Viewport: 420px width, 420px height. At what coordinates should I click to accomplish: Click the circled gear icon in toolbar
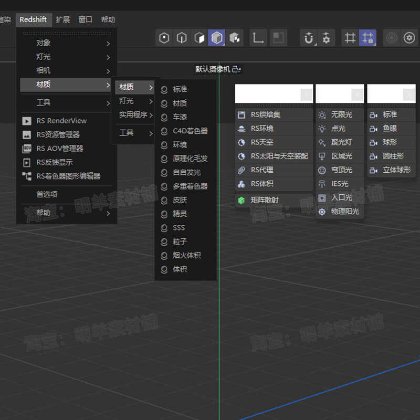409,38
